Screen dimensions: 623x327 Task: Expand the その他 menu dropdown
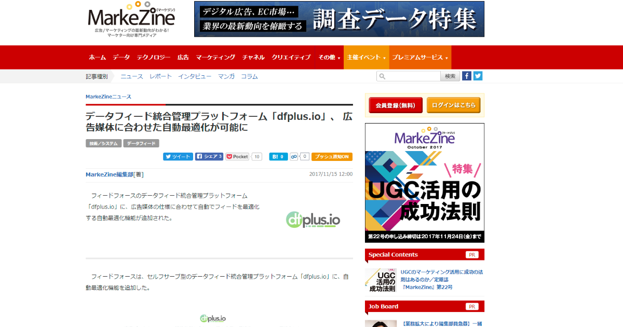pyautogui.click(x=329, y=57)
